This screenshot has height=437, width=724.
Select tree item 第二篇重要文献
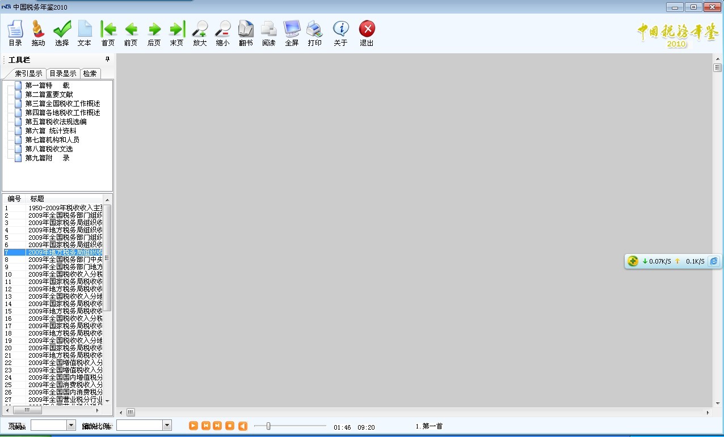49,95
